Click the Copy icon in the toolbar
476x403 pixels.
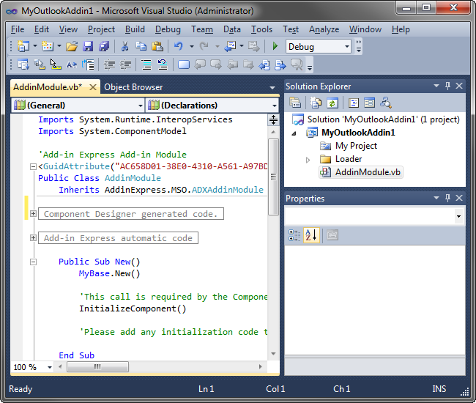(x=141, y=46)
